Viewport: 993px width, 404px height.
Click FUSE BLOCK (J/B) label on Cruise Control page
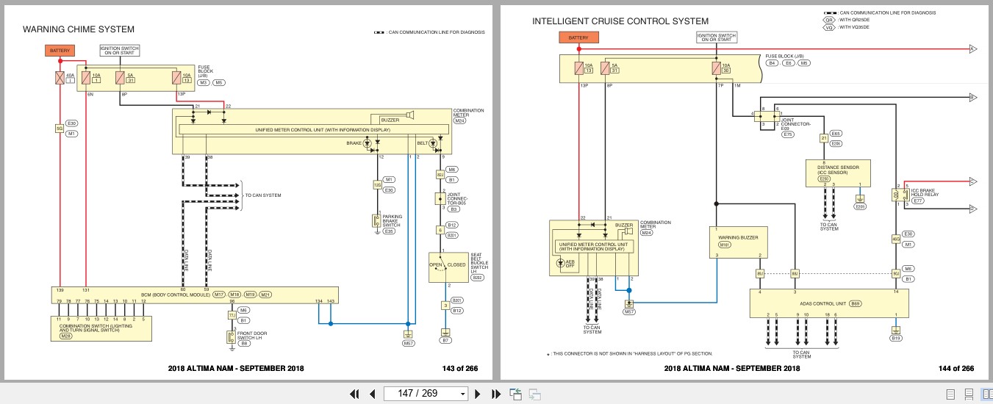[784, 57]
